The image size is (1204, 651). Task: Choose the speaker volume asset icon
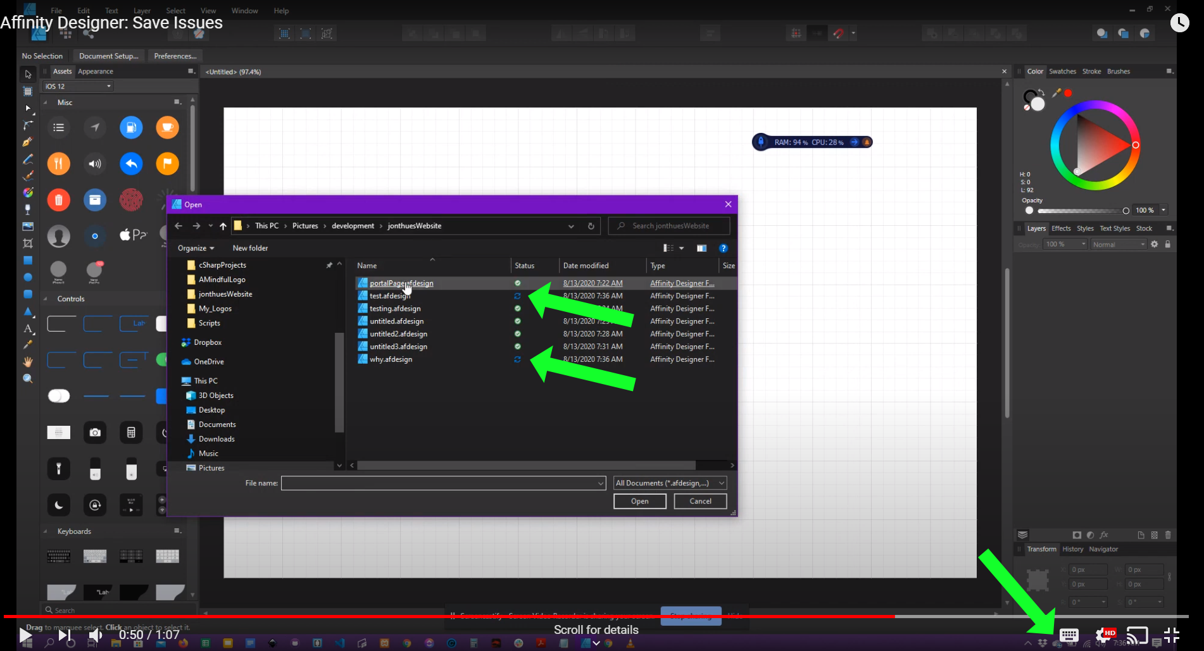[95, 164]
